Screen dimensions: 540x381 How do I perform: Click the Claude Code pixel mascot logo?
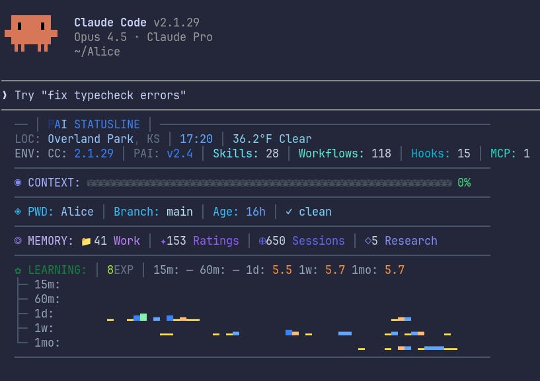point(31,33)
